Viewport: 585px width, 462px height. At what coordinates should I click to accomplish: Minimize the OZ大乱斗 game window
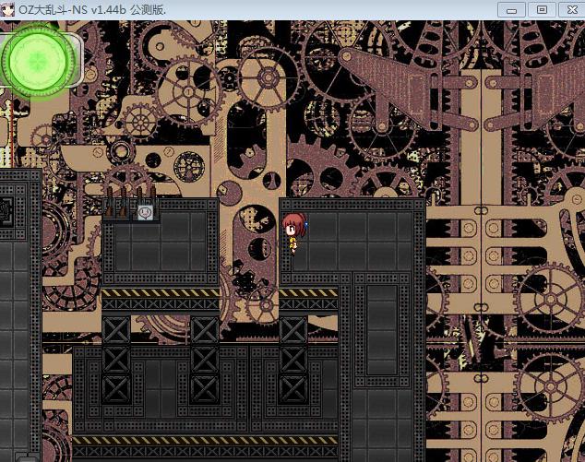[x=511, y=10]
